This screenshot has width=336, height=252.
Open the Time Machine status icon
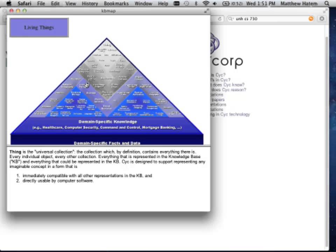pos(187,3)
